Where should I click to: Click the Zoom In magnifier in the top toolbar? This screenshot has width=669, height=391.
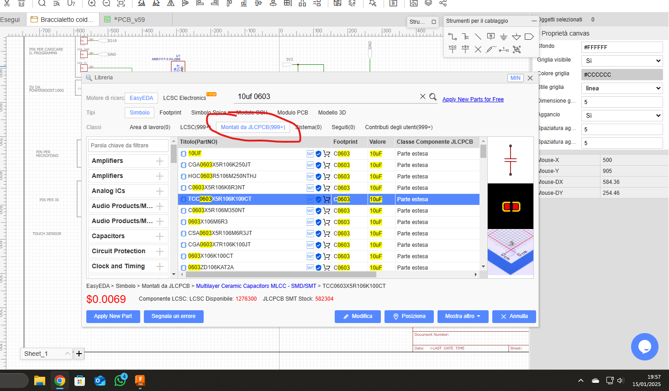click(x=92, y=3)
